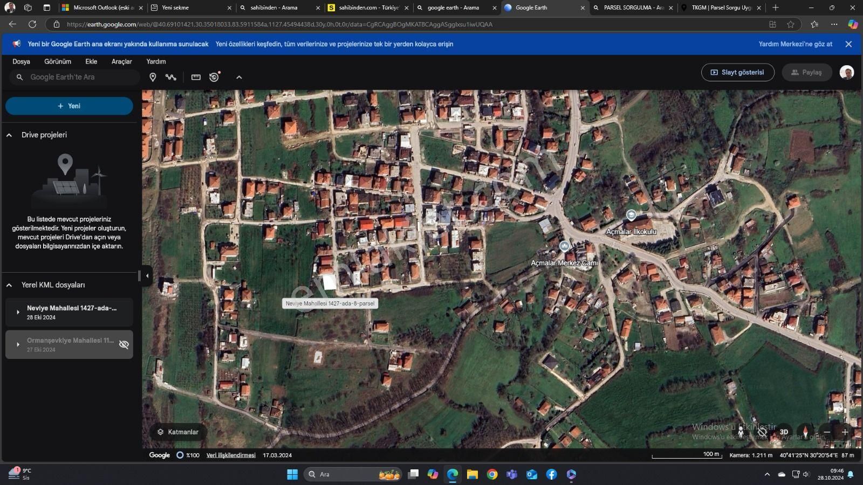
Task: Open the Katmanlar layers panel
Action: [178, 432]
